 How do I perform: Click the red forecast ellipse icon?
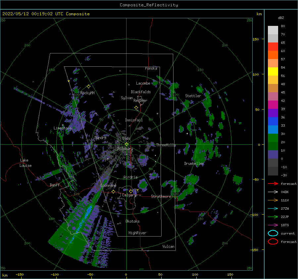coord(273,242)
